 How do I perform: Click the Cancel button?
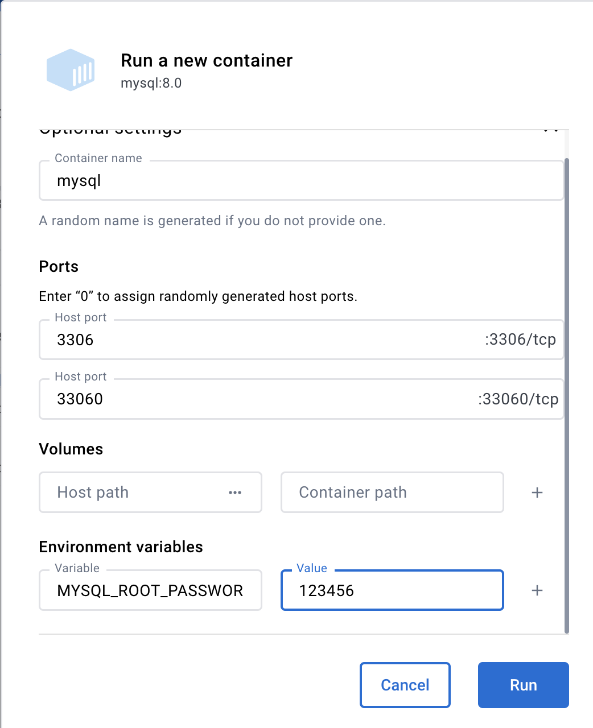pyautogui.click(x=405, y=685)
